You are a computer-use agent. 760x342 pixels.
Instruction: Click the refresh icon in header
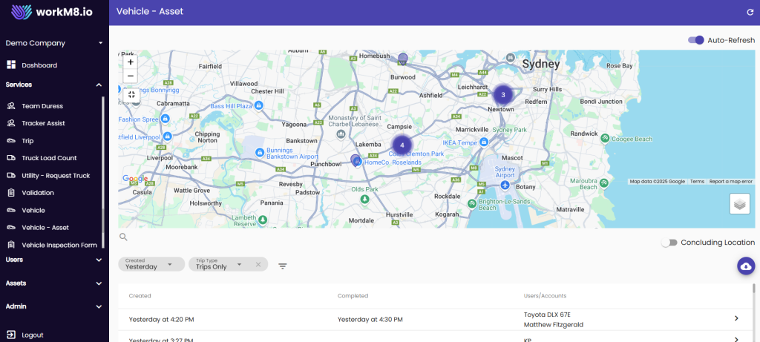pos(750,12)
